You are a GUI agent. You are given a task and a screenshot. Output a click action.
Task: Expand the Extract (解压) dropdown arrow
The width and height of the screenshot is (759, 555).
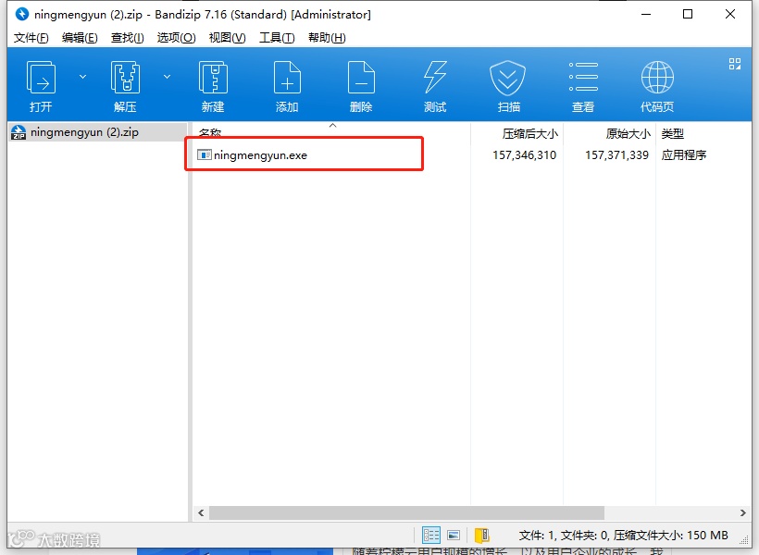tap(167, 77)
